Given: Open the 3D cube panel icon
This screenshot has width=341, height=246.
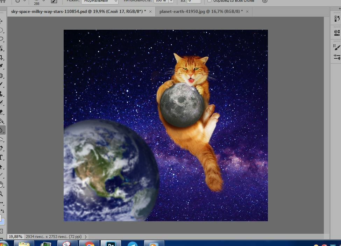Looking at the screenshot, I should (x=336, y=32).
